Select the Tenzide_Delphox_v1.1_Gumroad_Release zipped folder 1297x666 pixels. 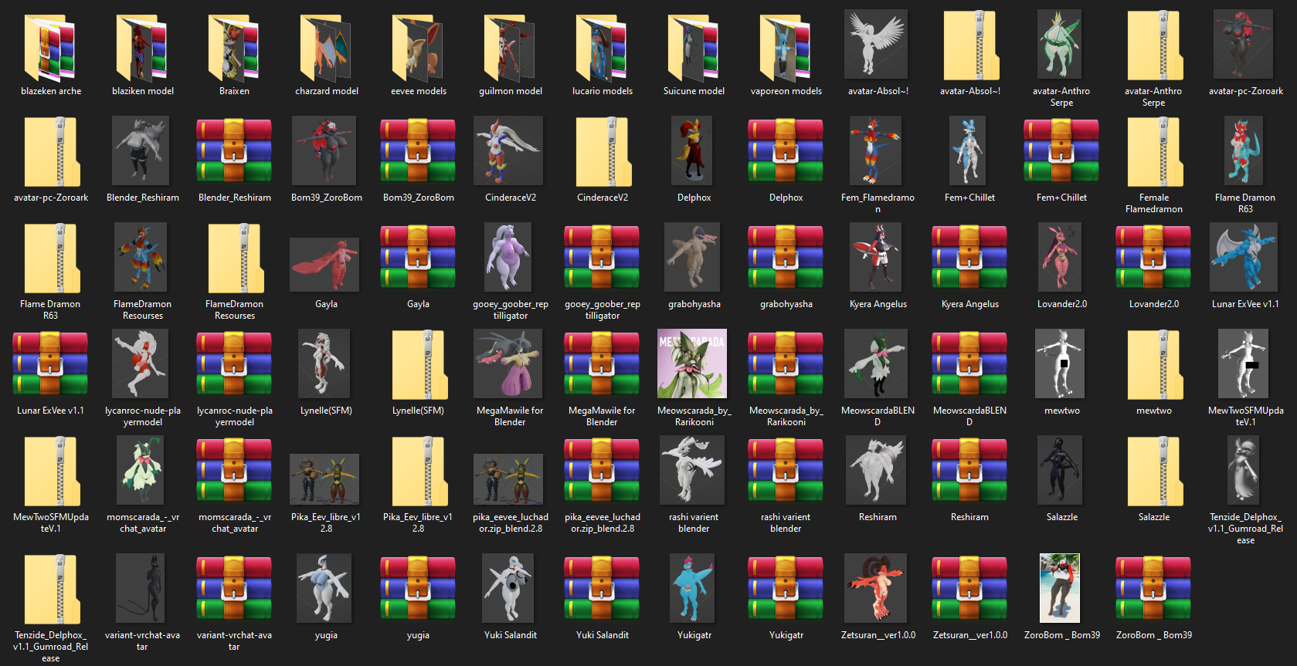tap(51, 590)
